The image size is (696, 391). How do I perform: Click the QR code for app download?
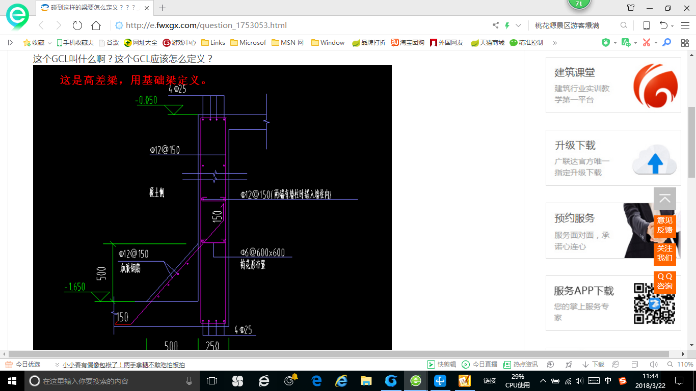654,304
